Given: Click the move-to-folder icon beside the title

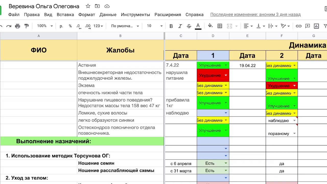Looking at the screenshot, I should pyautogui.click(x=97, y=6).
